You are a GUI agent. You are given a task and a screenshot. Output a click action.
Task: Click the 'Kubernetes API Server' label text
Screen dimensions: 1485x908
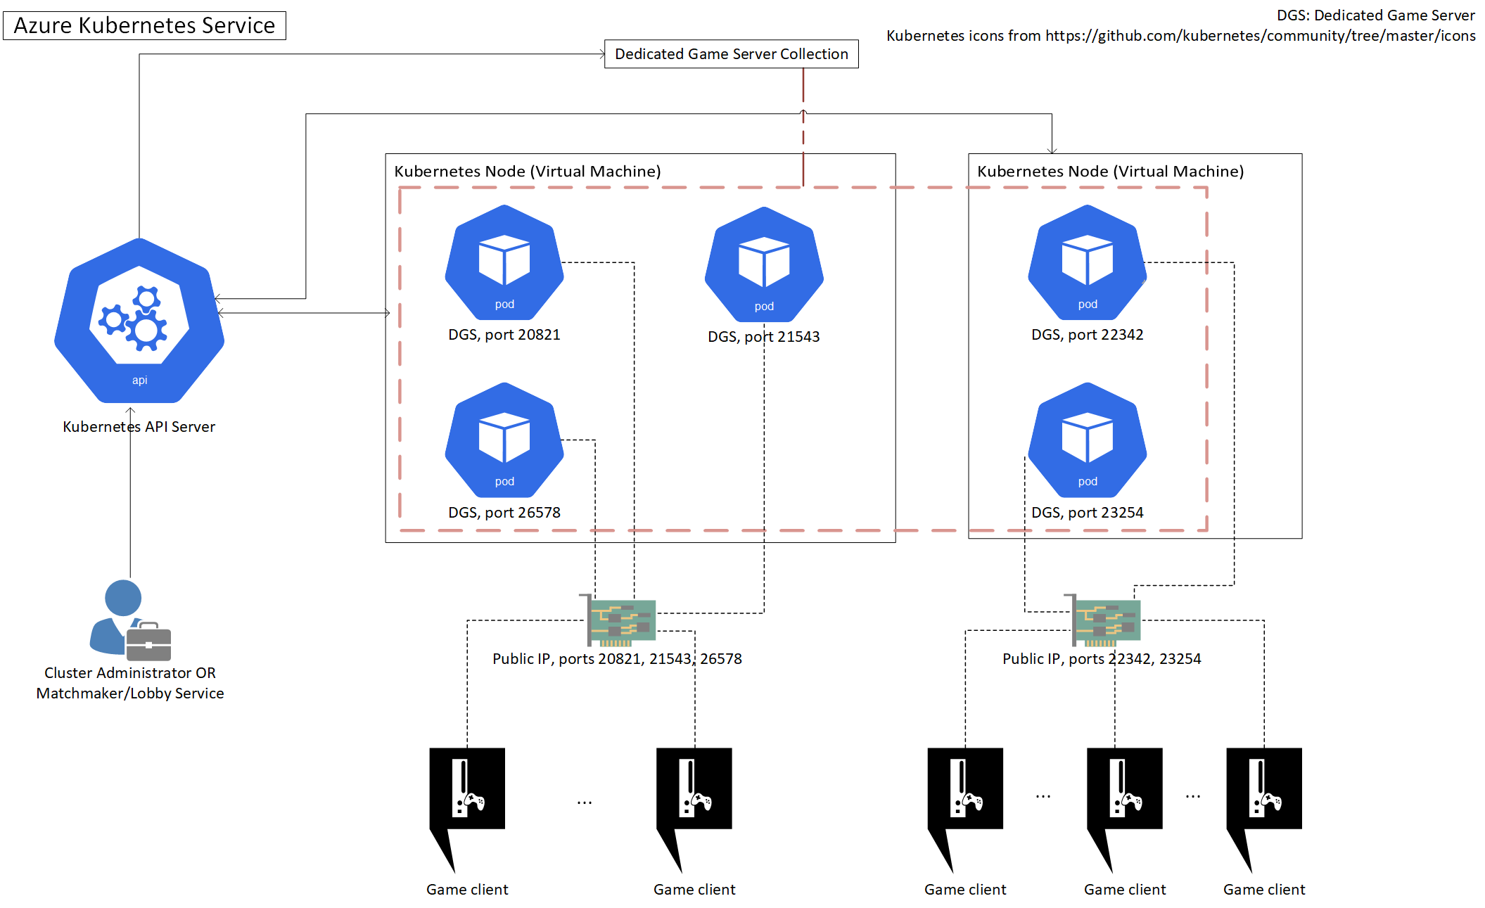click(x=139, y=427)
